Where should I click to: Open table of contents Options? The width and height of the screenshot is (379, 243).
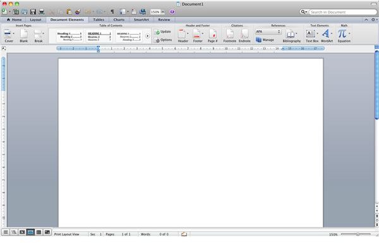(164, 40)
